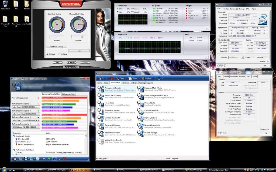Open the Multi-Core Efficiency benchmark icon
This screenshot has width=276, height=172.
[101, 96]
